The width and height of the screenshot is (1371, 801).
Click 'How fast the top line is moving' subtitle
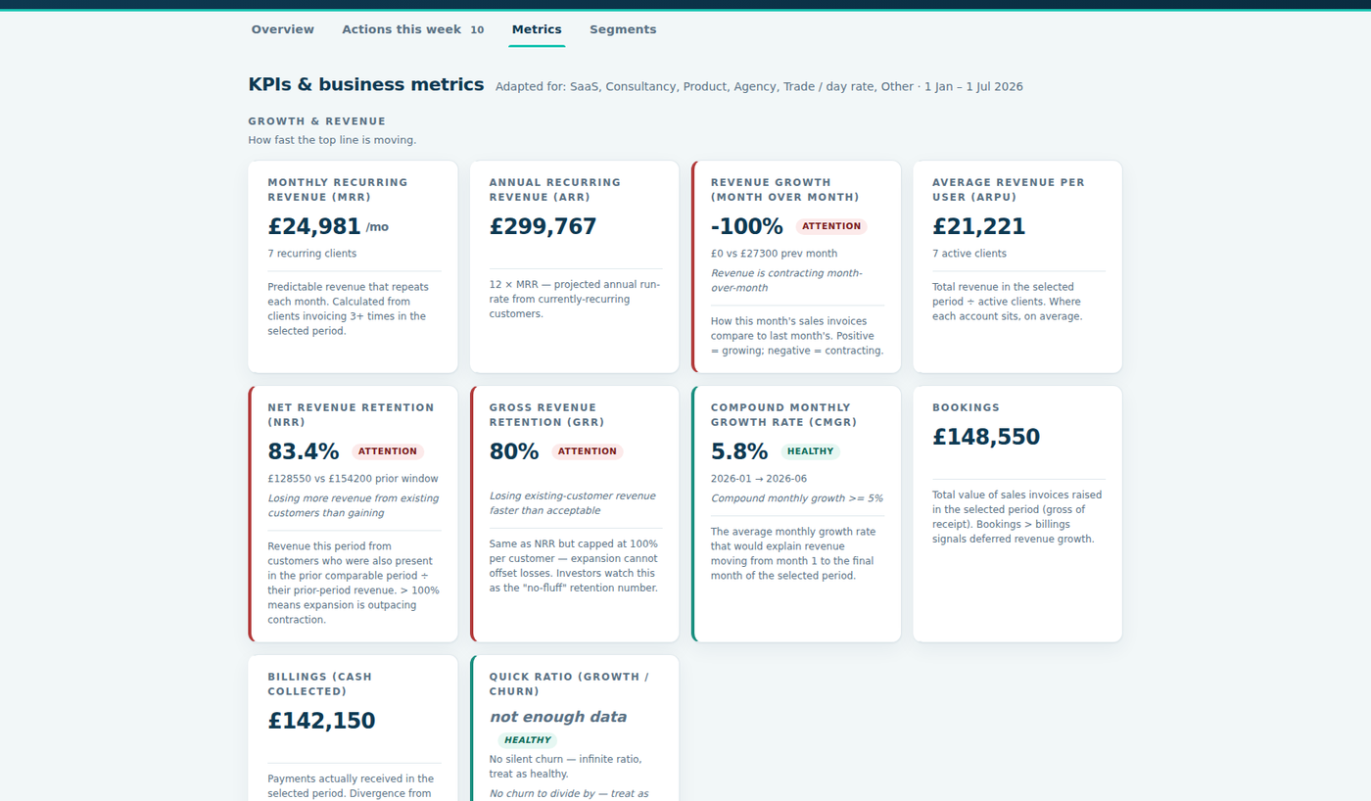(332, 140)
